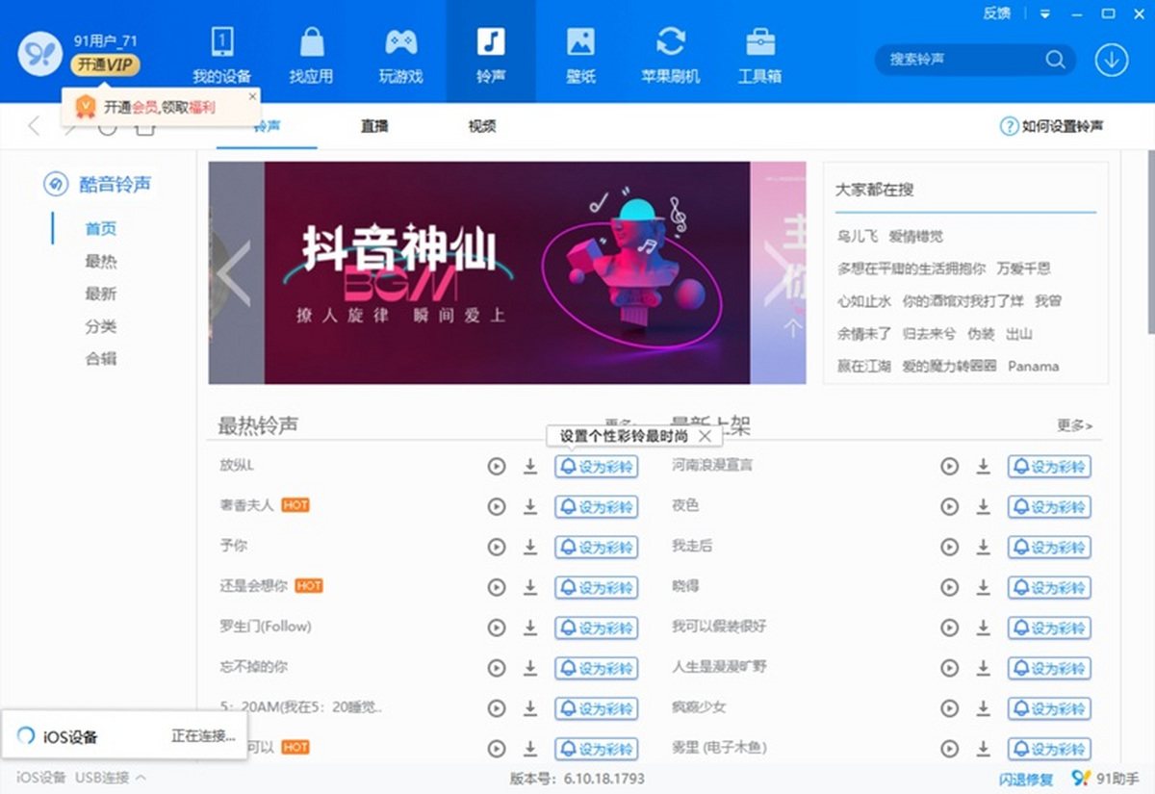Image resolution: width=1155 pixels, height=794 pixels.
Task: Set 放纵L as 彩铃
Action: click(x=596, y=467)
